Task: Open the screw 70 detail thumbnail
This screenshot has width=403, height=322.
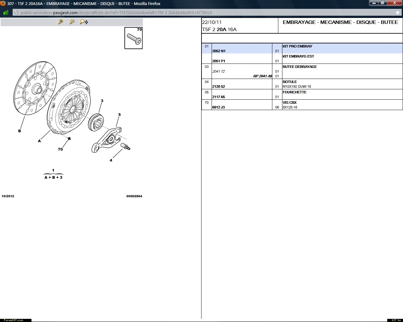Action: pyautogui.click(x=133, y=38)
